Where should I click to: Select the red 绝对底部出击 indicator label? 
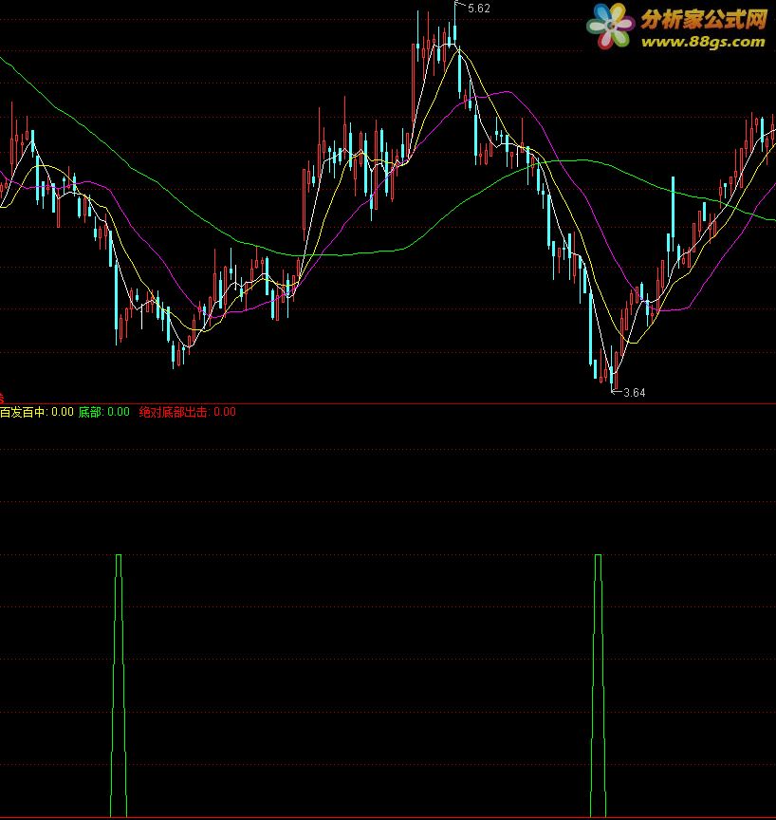tap(188, 412)
